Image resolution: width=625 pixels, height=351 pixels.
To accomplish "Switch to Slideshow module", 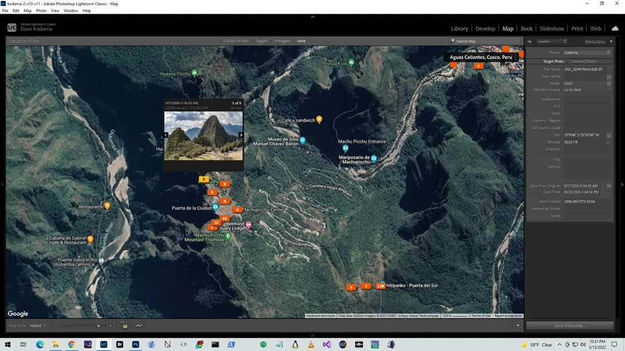I will tap(552, 29).
